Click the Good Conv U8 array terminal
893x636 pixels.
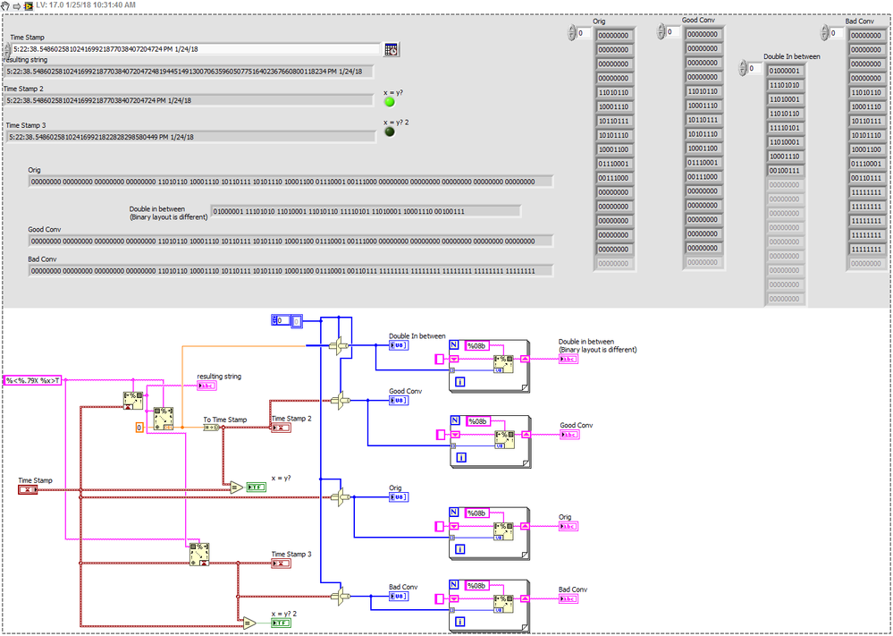[x=399, y=401]
